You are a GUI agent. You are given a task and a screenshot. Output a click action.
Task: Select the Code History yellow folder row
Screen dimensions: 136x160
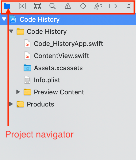point(68,32)
